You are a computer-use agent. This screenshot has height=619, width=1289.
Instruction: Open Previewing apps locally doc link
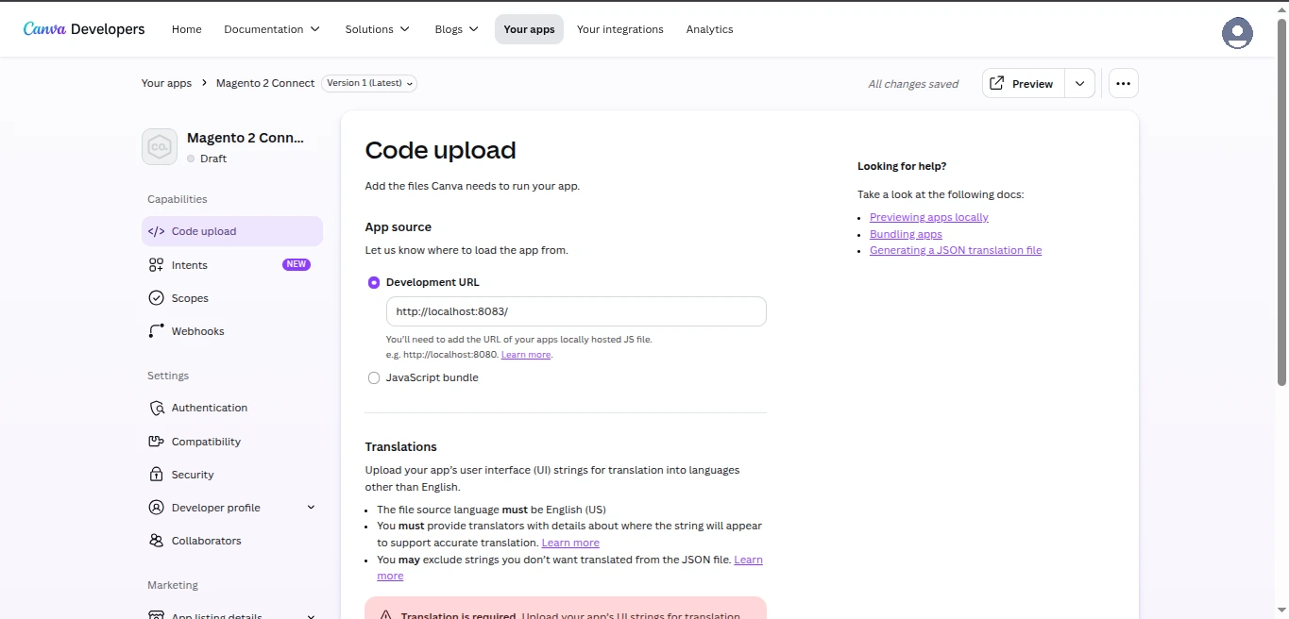pos(929,217)
